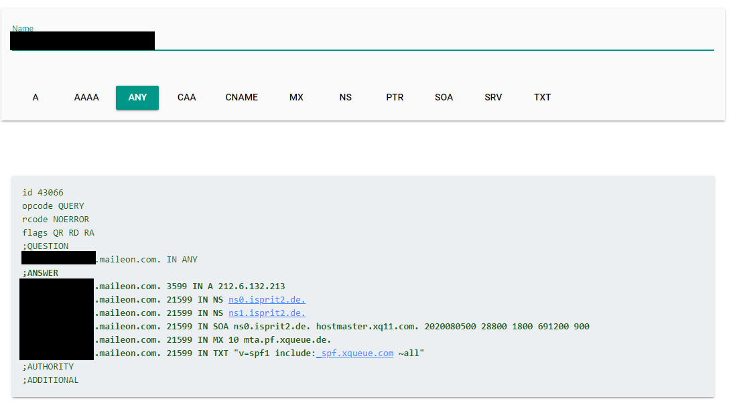Choose the PTR record type
The image size is (733, 405).
395,97
